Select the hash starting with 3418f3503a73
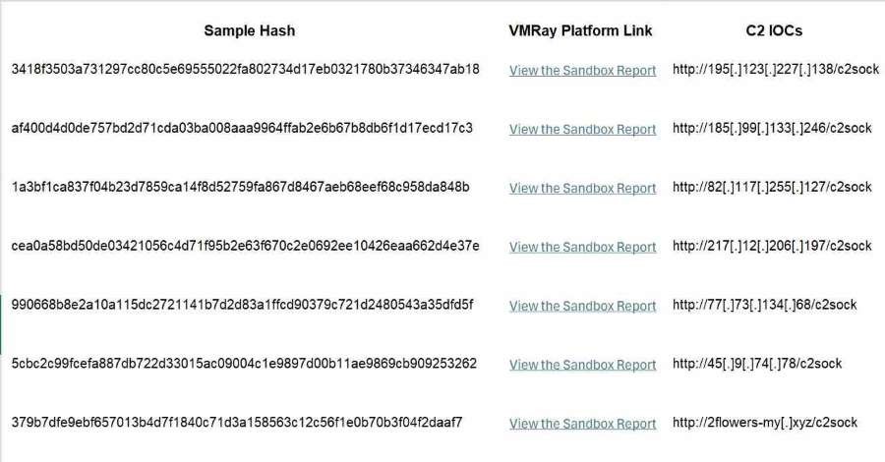Image resolution: width=885 pixels, height=462 pixels. 245,69
